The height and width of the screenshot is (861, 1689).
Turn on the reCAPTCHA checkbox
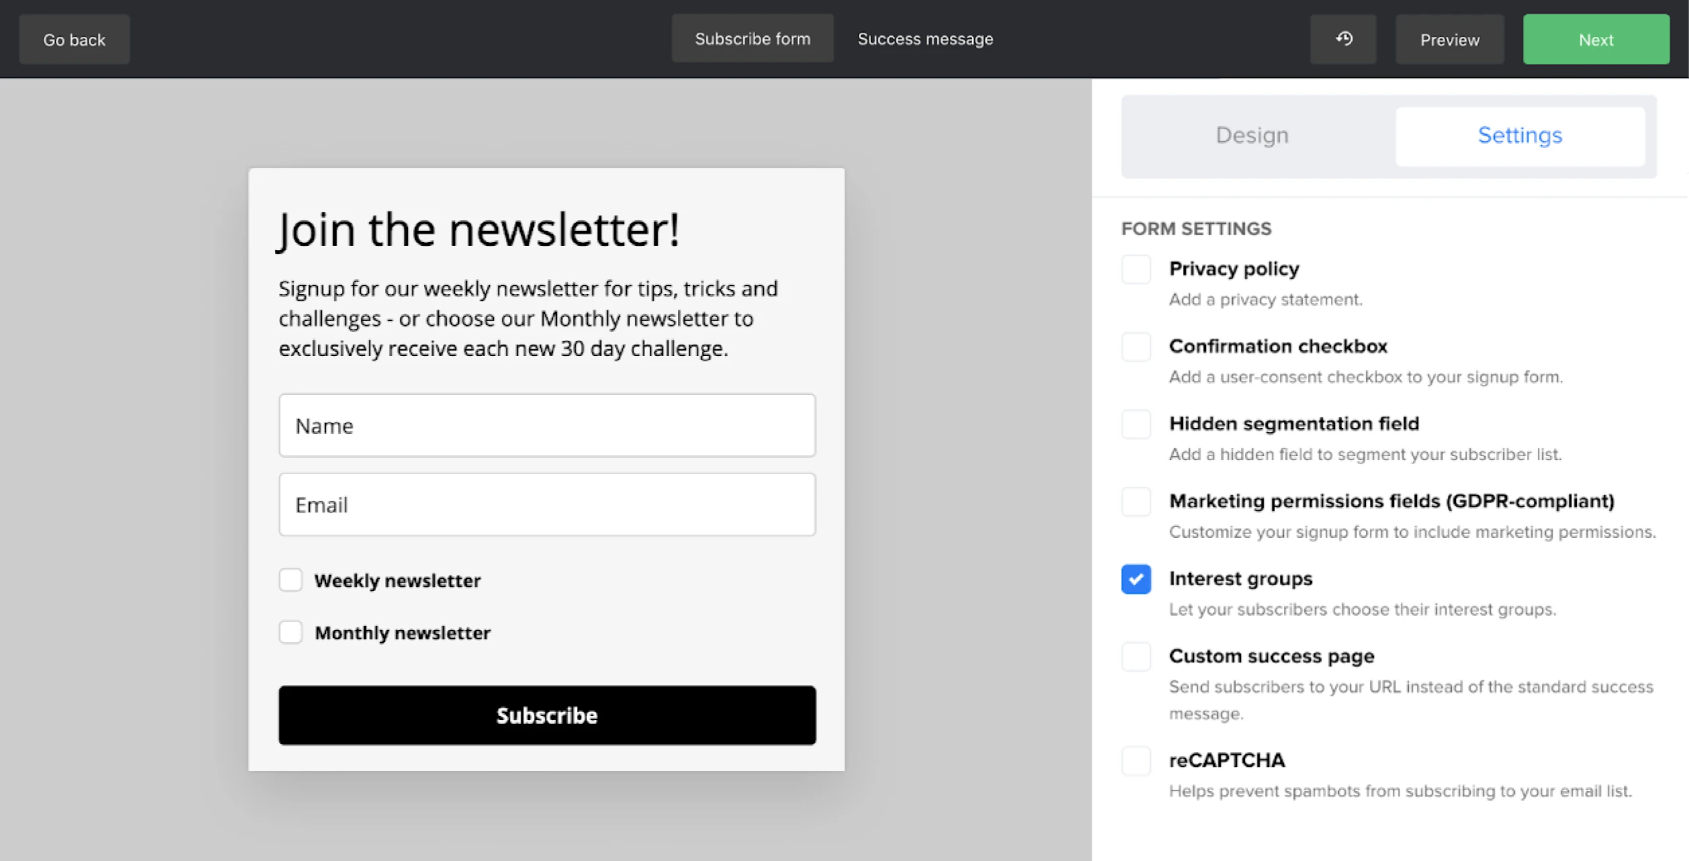coord(1135,761)
